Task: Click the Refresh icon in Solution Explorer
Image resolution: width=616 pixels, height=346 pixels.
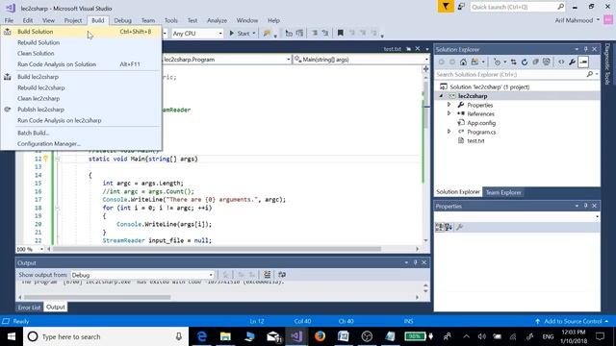Action: [x=524, y=62]
